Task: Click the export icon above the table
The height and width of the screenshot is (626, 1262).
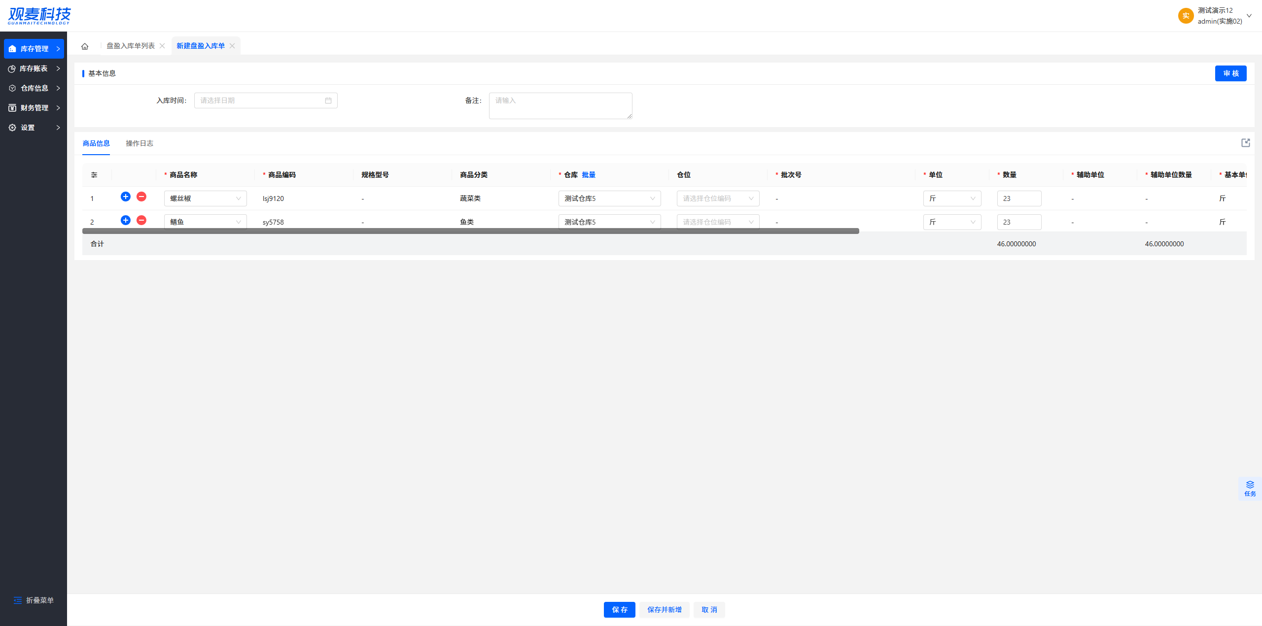Action: [x=1245, y=143]
